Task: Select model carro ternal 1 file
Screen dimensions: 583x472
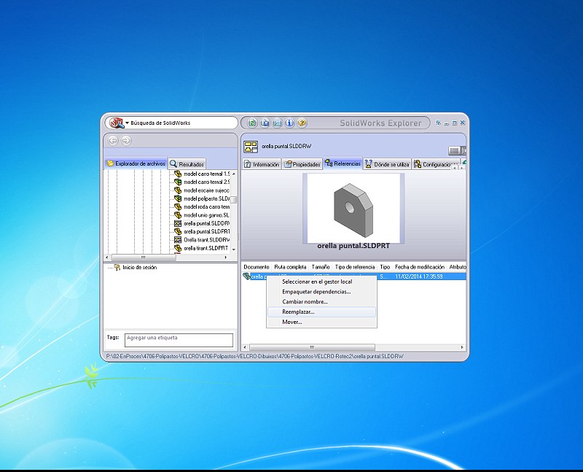Action: coord(206,174)
